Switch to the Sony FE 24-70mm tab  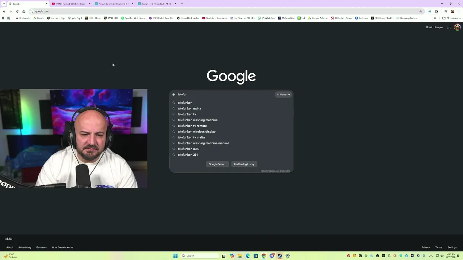[x=157, y=4]
